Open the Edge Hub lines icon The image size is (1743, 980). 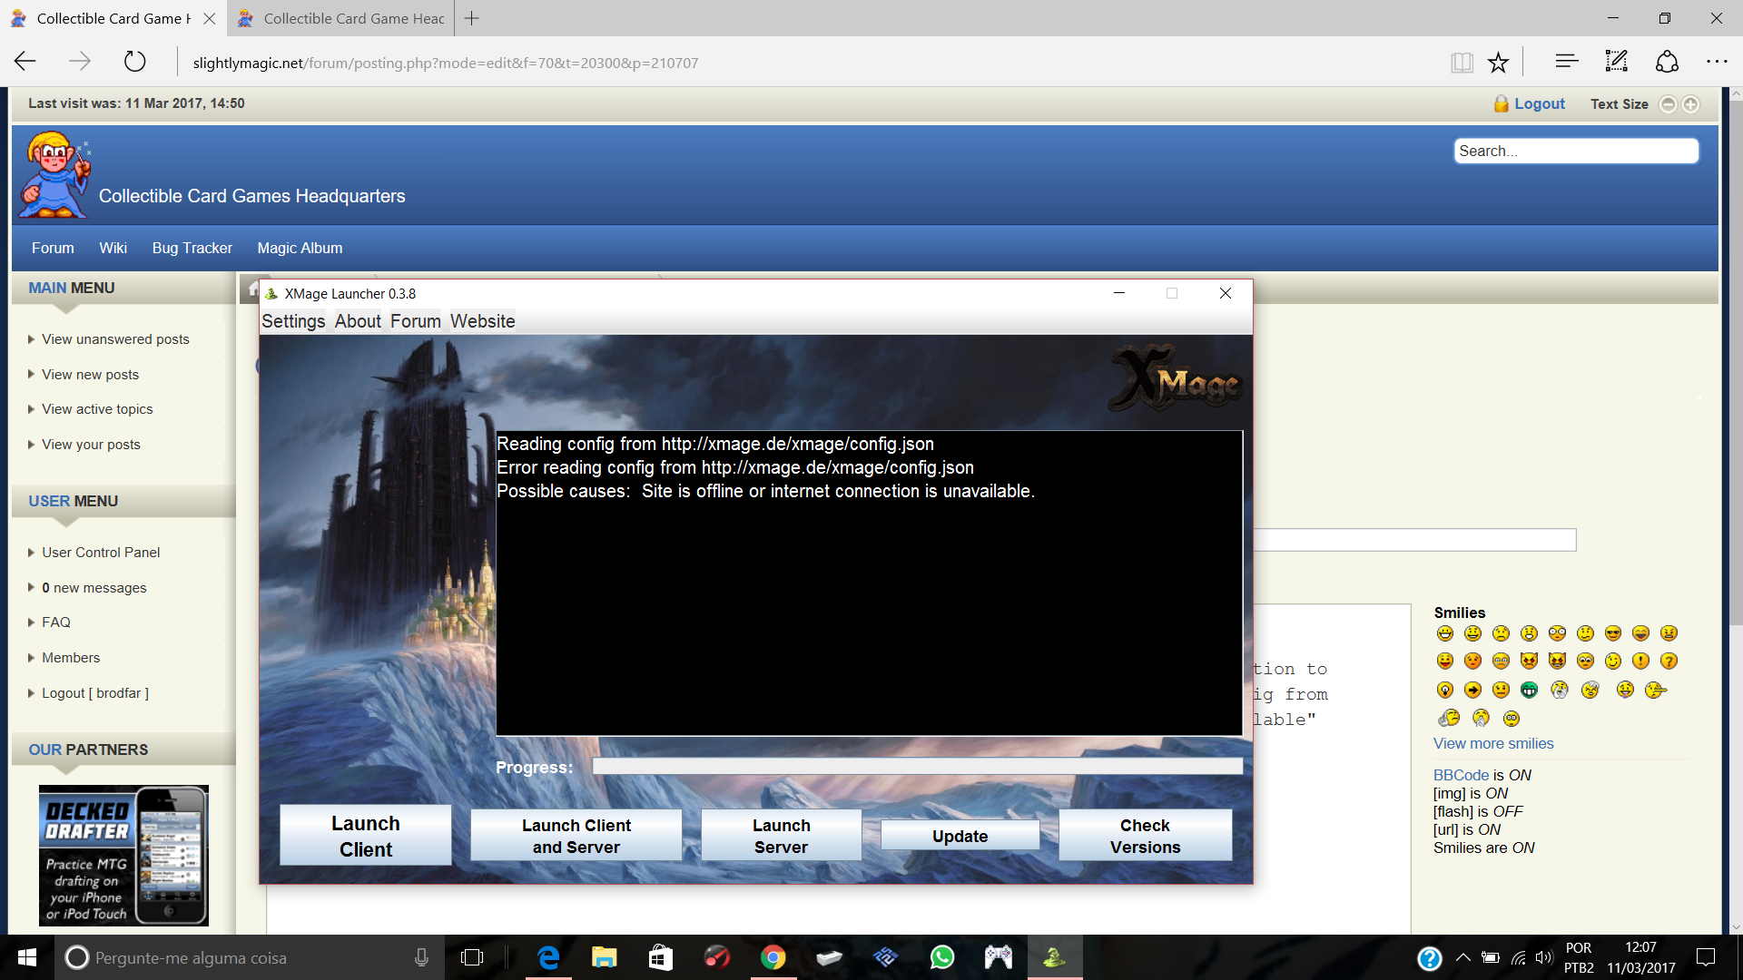tap(1567, 62)
